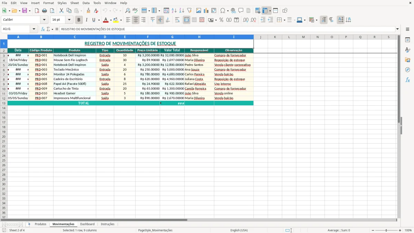Viewport: 414px width, 233px height.
Task: Open the Data menu
Action: pyautogui.click(x=86, y=3)
